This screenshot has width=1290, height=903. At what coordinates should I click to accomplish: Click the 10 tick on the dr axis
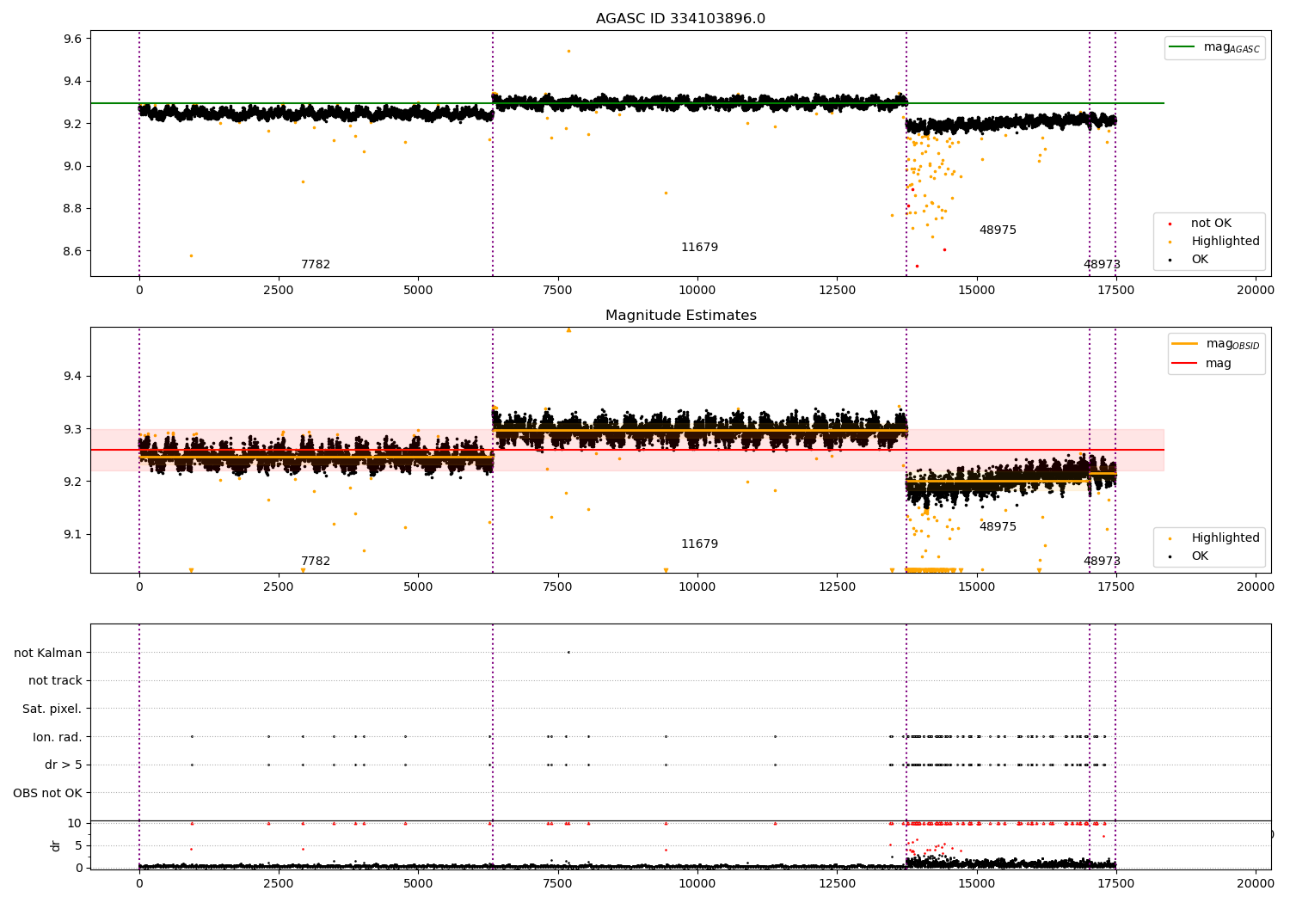[x=75, y=823]
